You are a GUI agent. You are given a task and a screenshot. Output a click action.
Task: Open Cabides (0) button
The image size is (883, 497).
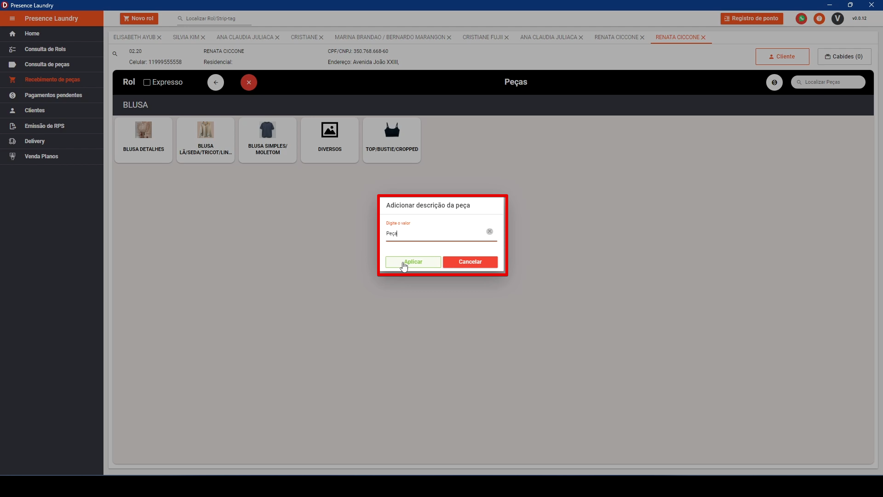[x=844, y=57]
